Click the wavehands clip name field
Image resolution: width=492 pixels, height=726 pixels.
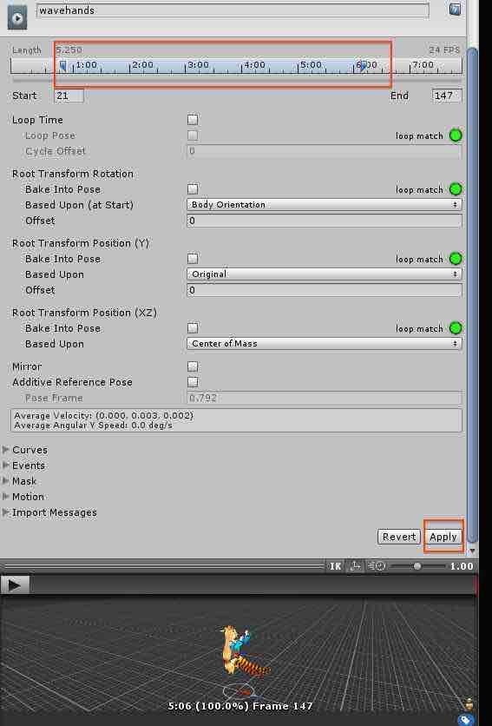point(233,10)
